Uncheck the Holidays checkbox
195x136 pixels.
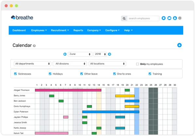50,74
